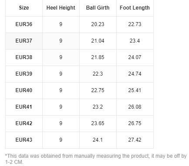Viewport: 189px width, 166px height.
Task: Select the EUR43 size cell
Action: [x=24, y=140]
